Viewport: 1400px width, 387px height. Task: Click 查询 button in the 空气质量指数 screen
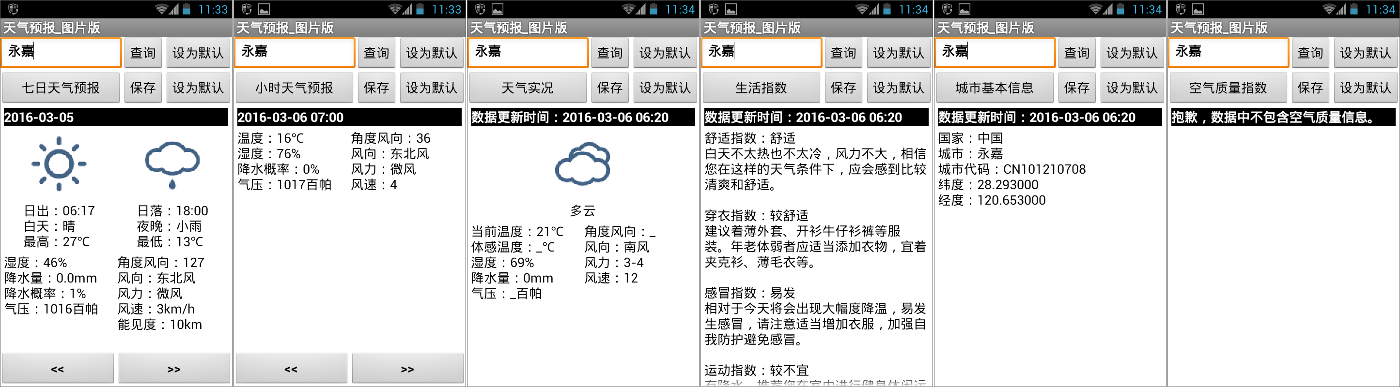pos(1310,53)
